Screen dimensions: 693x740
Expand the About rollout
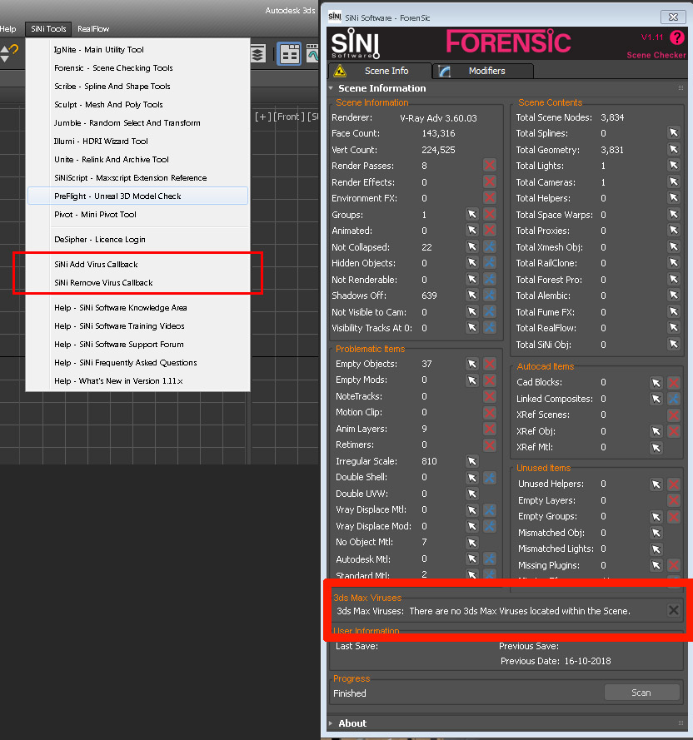[x=352, y=723]
